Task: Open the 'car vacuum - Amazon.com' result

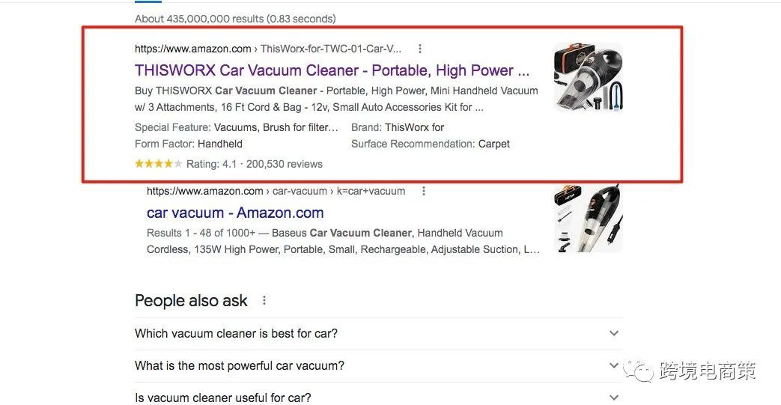Action: pyautogui.click(x=235, y=213)
